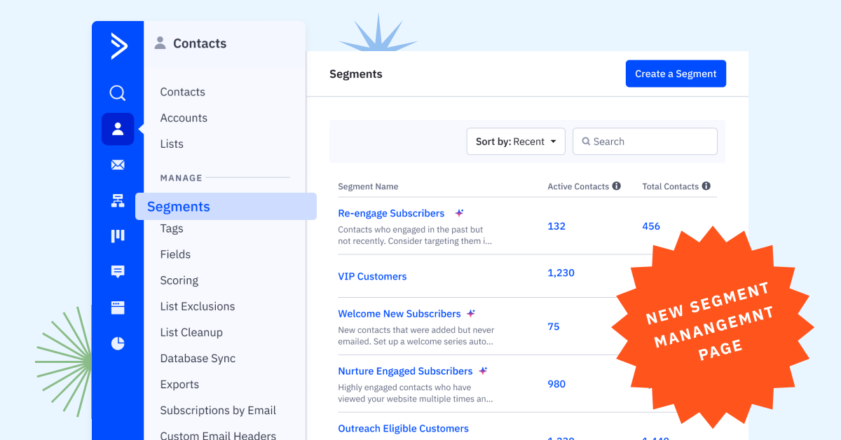This screenshot has height=440, width=841.
Task: Click the Search segments input field
Action: (645, 142)
